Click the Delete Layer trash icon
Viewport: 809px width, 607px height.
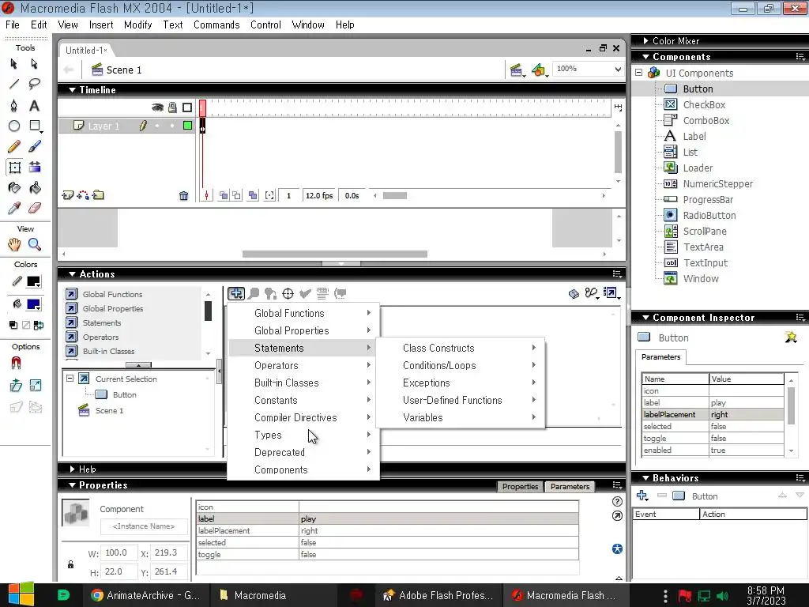183,196
